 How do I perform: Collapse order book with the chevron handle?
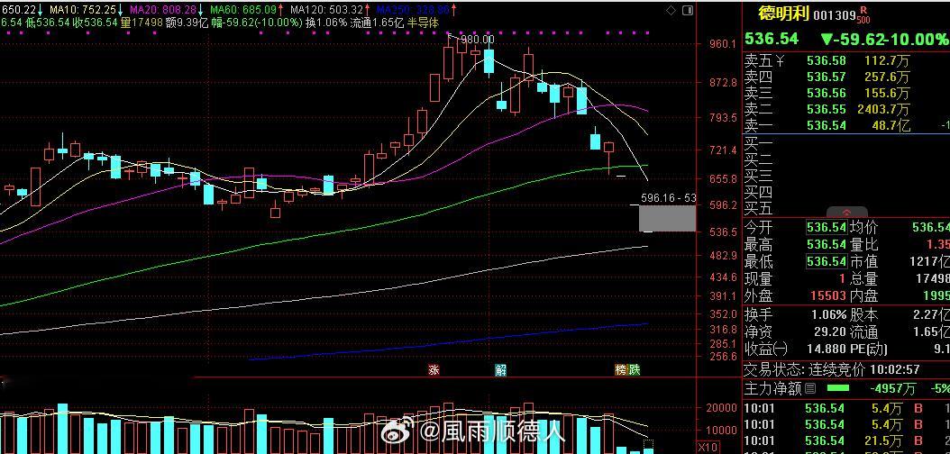tap(847, 213)
